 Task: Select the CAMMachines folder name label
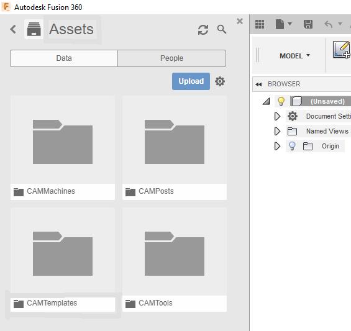pos(51,191)
